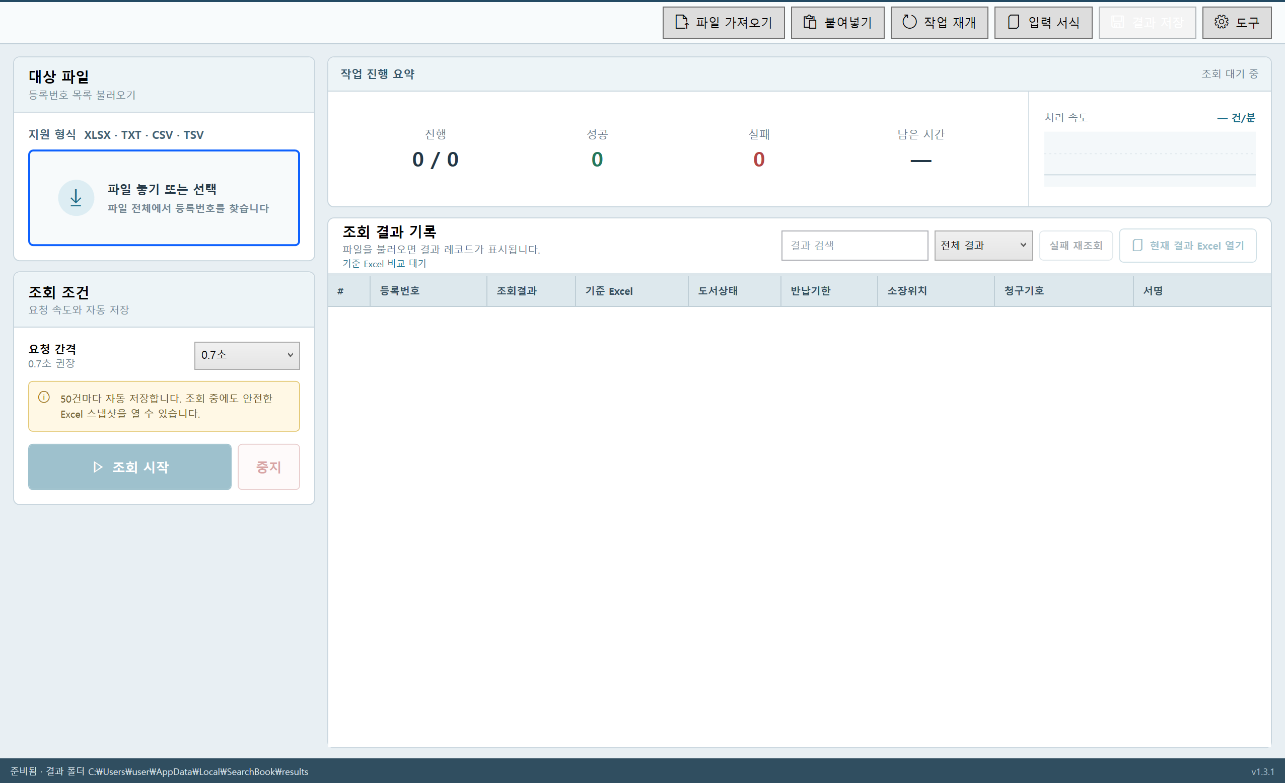Image resolution: width=1285 pixels, height=783 pixels.
Task: Click the — 건/분 speed value
Action: coord(1236,118)
